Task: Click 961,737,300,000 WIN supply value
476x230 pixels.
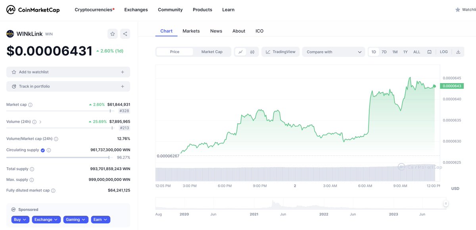Action: [110, 150]
